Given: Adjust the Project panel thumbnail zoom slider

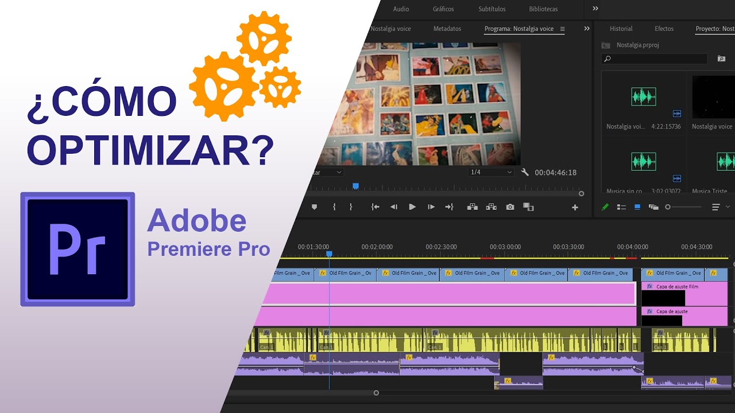Looking at the screenshot, I should pyautogui.click(x=668, y=207).
